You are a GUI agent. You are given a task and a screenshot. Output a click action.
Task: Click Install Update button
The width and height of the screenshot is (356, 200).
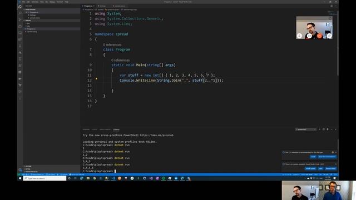[x=310, y=168]
